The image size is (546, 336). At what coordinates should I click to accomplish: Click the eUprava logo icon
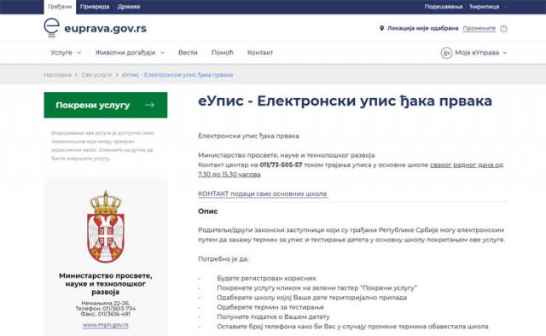(x=51, y=27)
